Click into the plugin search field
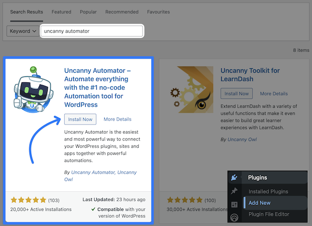This screenshot has height=226, width=312. [x=92, y=31]
